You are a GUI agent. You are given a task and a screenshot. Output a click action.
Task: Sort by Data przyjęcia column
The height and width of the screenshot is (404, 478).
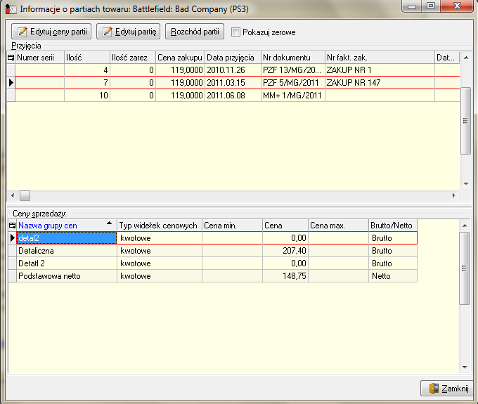pos(233,58)
